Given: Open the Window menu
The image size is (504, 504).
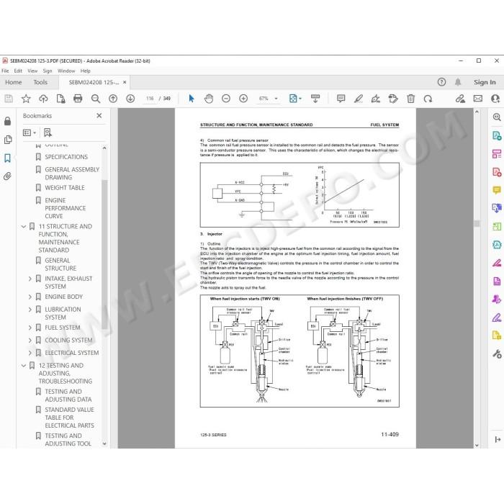Looking at the screenshot, I should pyautogui.click(x=66, y=71).
